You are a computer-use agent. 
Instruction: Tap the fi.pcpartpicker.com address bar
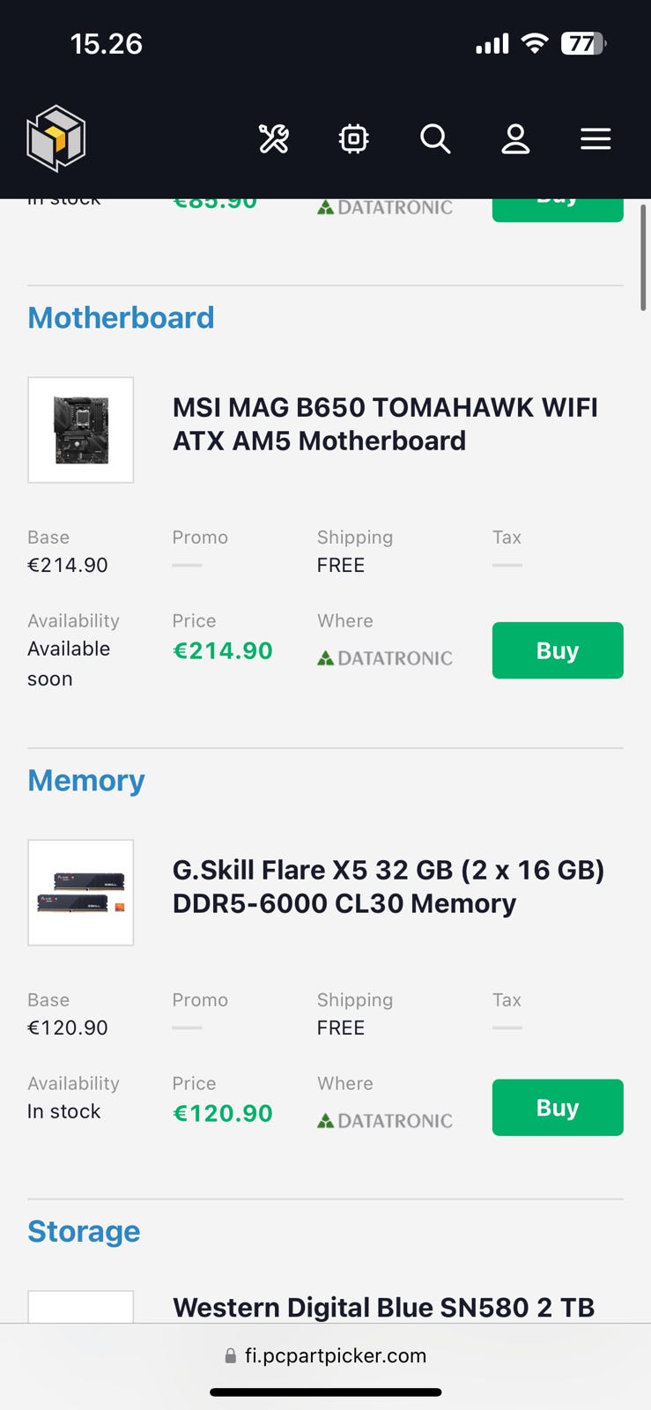tap(326, 1355)
